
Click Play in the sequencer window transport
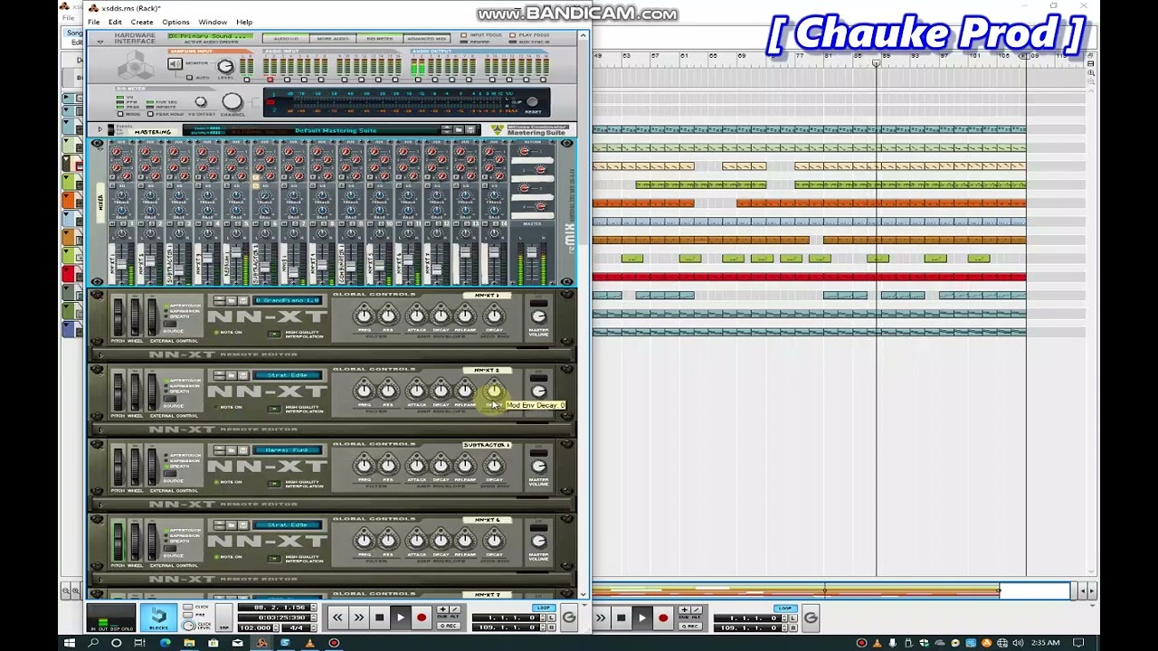click(x=641, y=618)
